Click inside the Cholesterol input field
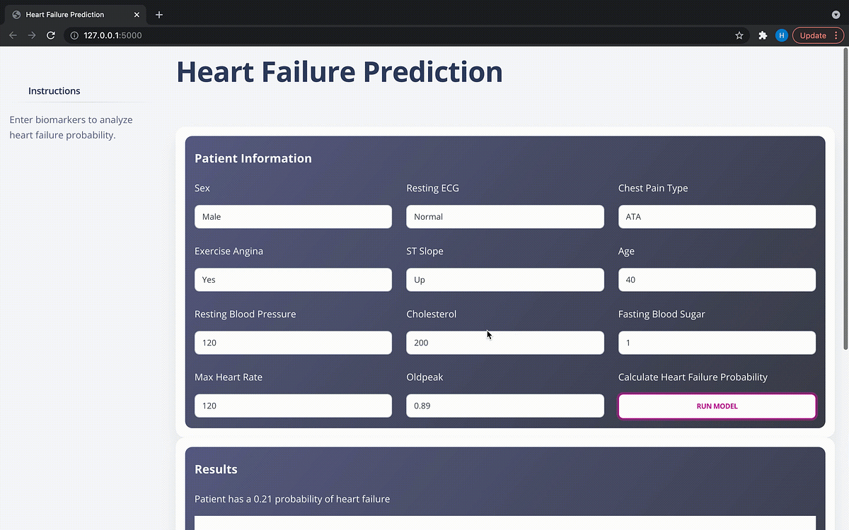849x530 pixels. tap(504, 342)
